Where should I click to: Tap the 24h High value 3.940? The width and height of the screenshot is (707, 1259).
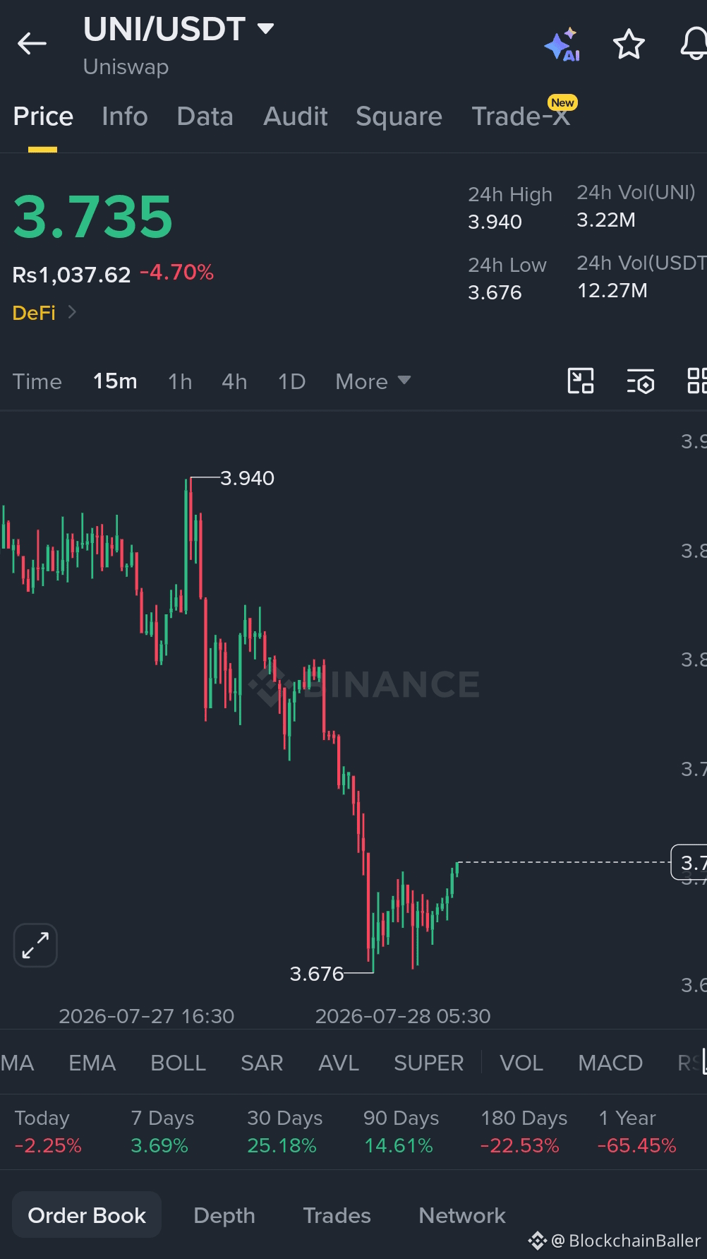click(495, 222)
